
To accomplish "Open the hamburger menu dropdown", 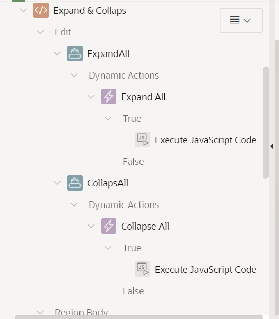I will coord(241,21).
